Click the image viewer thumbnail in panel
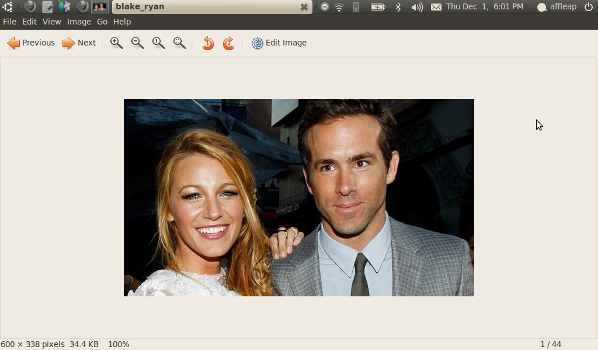The width and height of the screenshot is (598, 350). 100,6
